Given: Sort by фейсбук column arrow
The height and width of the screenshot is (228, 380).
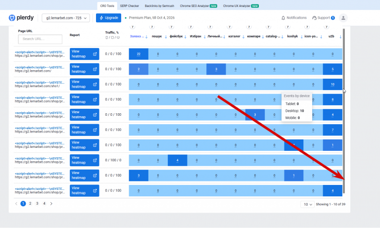Looking at the screenshot, I should (185, 37).
